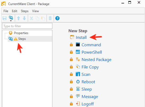Click the Copy toolbar icon
Viewport: 145px width, 107px height.
point(37,18)
